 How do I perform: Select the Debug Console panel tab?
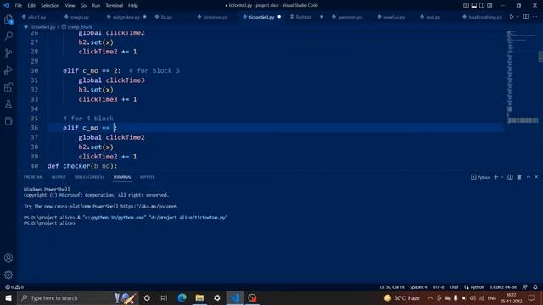click(x=89, y=177)
